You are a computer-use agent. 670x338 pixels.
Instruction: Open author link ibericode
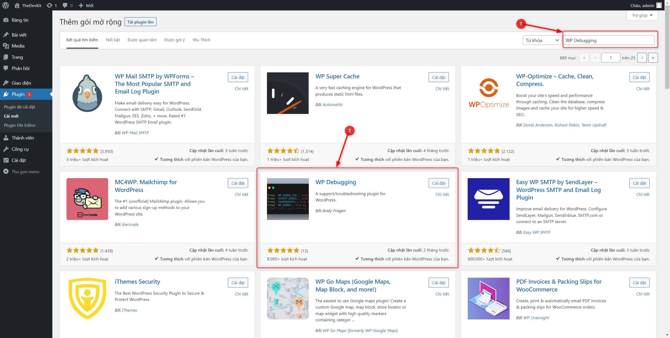130,224
